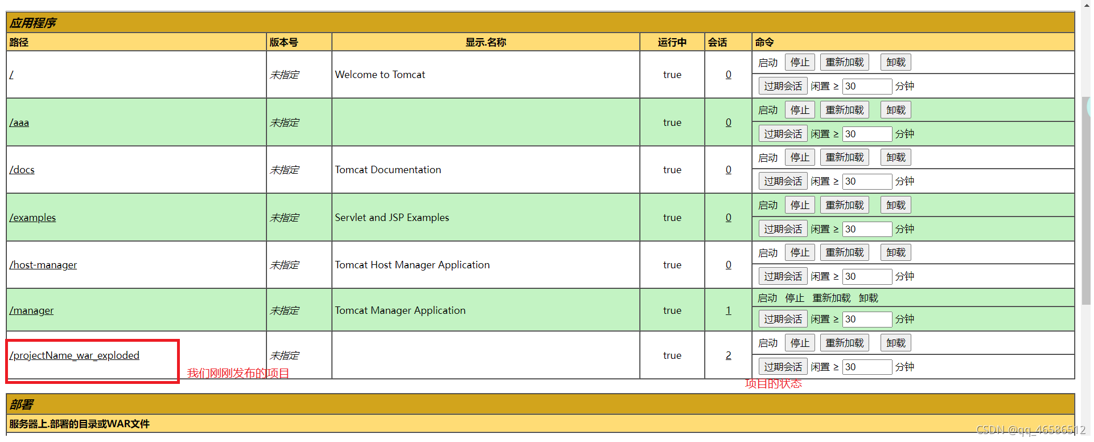Undeploy the /docs application
Viewport: 1094px width, 442px height.
coord(896,157)
